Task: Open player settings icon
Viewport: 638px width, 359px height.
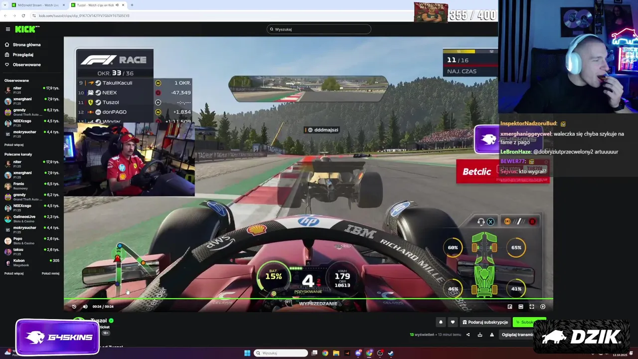Action: [543, 307]
